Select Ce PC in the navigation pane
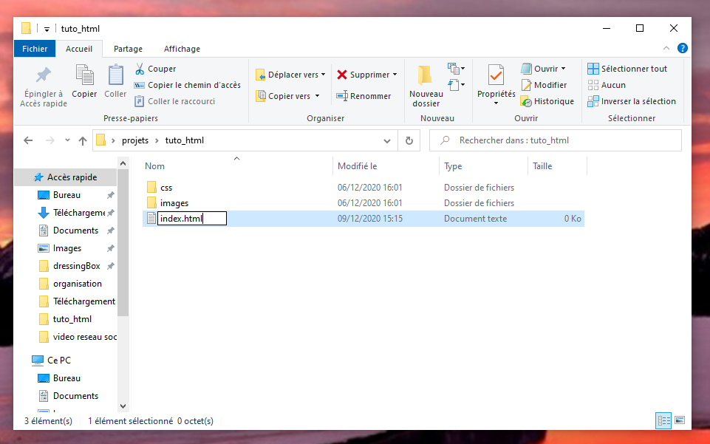 click(59, 361)
